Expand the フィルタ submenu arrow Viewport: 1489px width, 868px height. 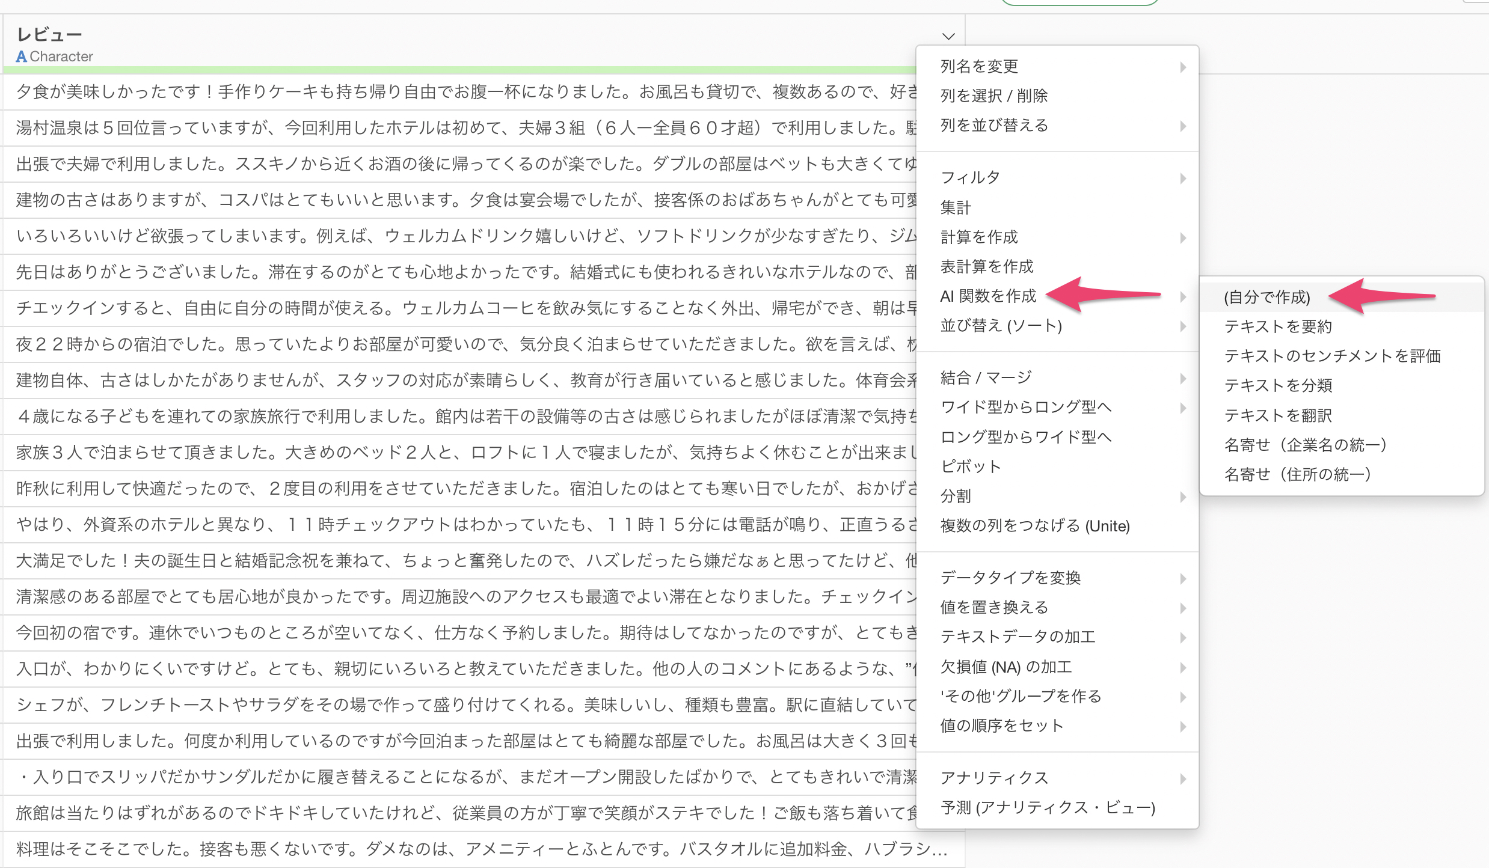click(1182, 178)
